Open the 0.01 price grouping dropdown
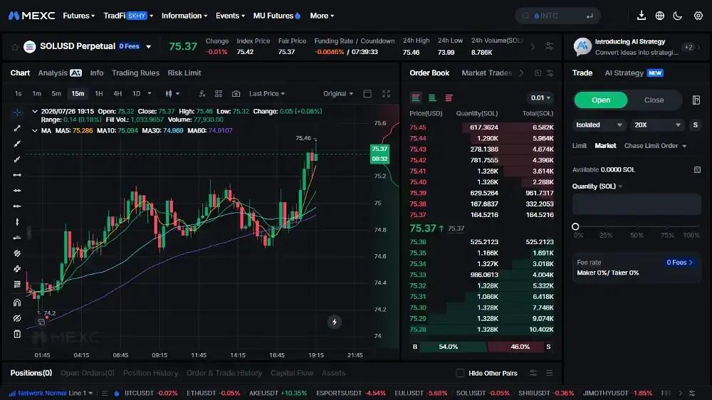Screen dimensions: 712x400 540,98
